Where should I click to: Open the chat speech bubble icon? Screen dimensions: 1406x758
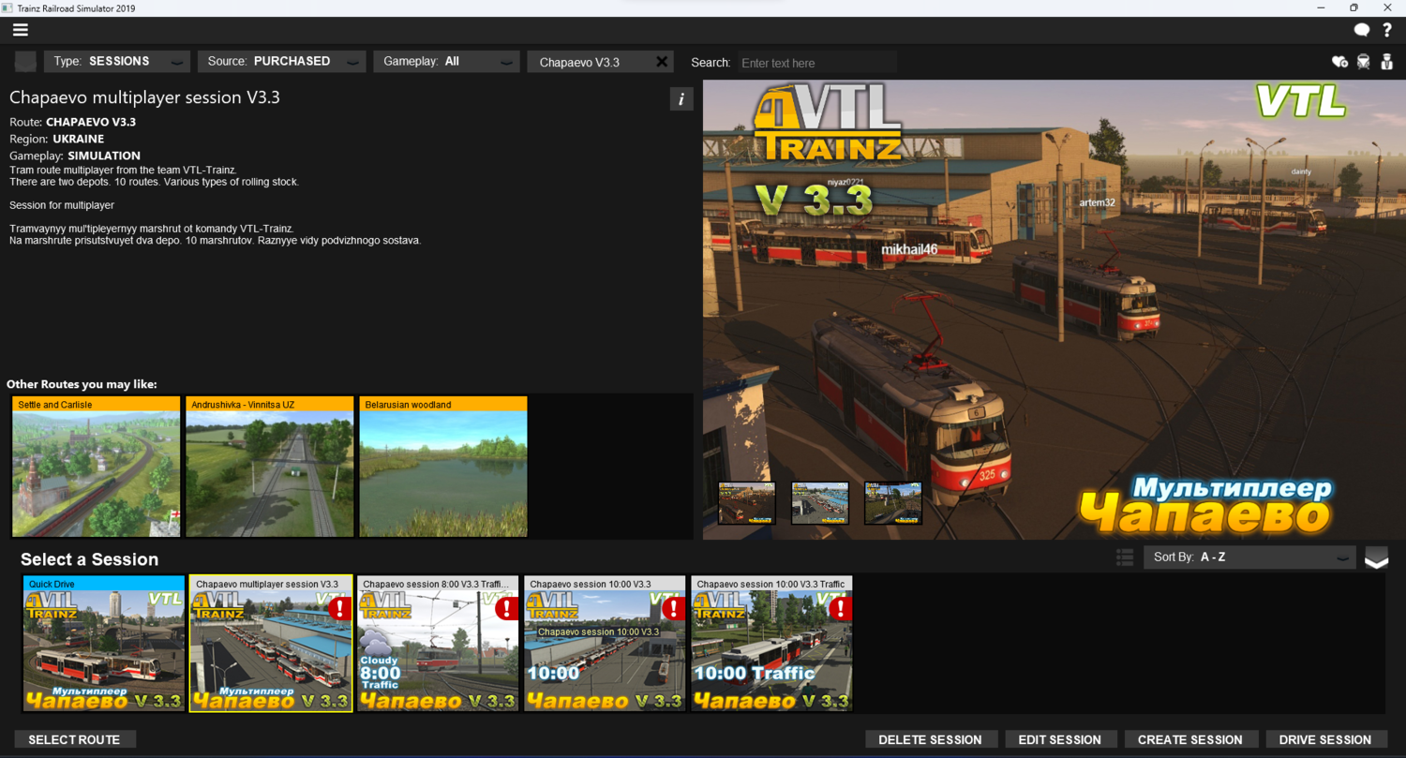click(x=1362, y=30)
